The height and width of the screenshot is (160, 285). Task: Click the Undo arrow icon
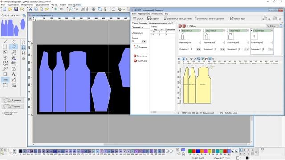pos(56,9)
